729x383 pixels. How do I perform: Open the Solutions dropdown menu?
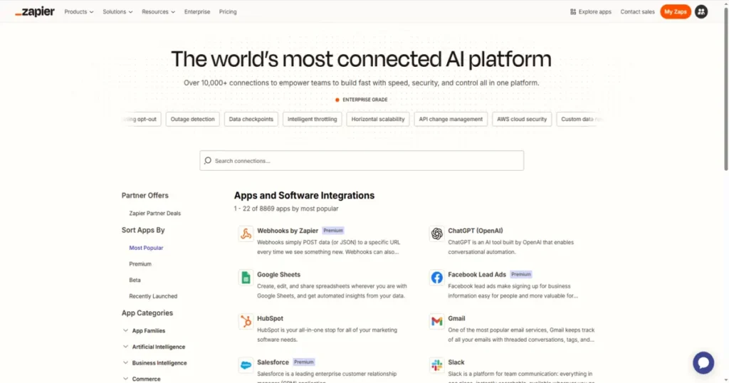tap(117, 11)
